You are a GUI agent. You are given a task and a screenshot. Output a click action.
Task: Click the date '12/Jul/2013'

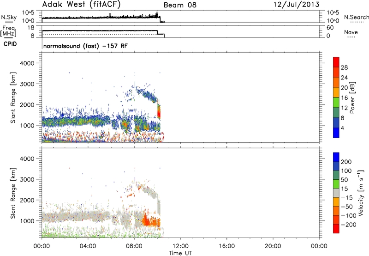pos(296,5)
